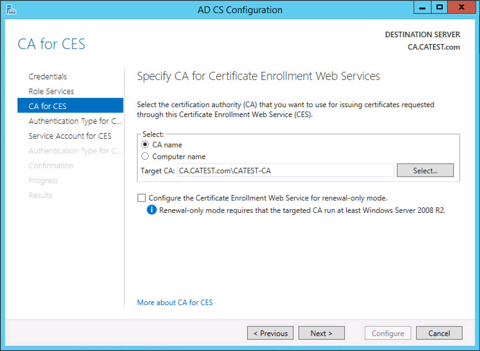
Task: Click the blue renewal-only info icon
Action: [152, 210]
